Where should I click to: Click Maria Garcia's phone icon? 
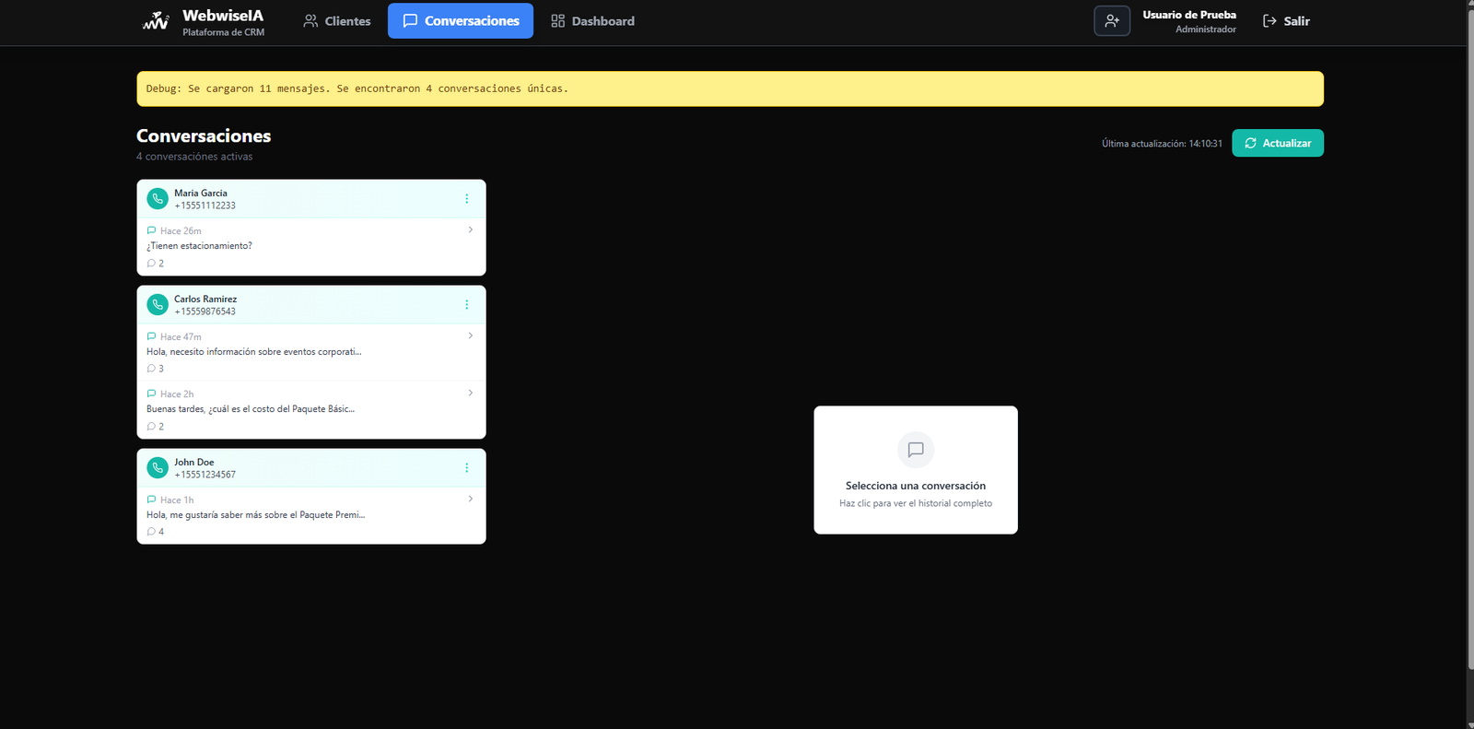pos(158,199)
